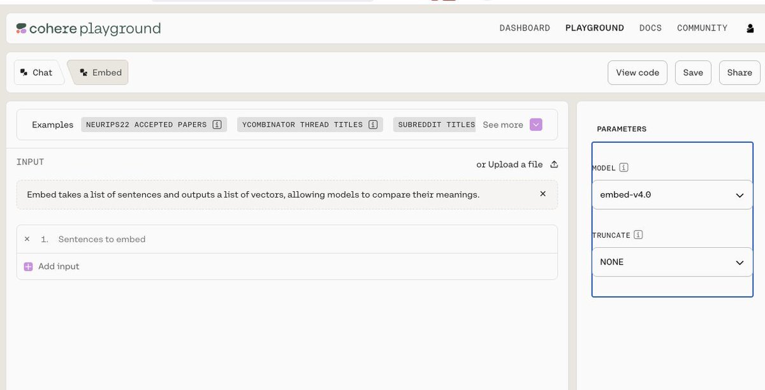Click the TRUNCATE parameter label

click(x=611, y=235)
